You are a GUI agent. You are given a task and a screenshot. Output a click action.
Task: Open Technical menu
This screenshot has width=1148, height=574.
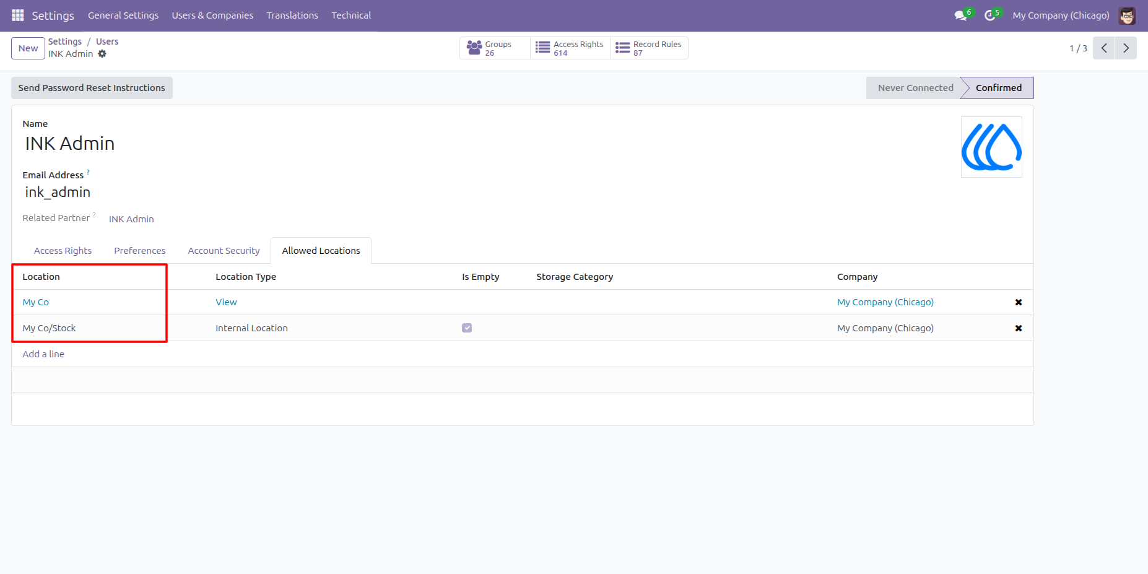click(351, 15)
